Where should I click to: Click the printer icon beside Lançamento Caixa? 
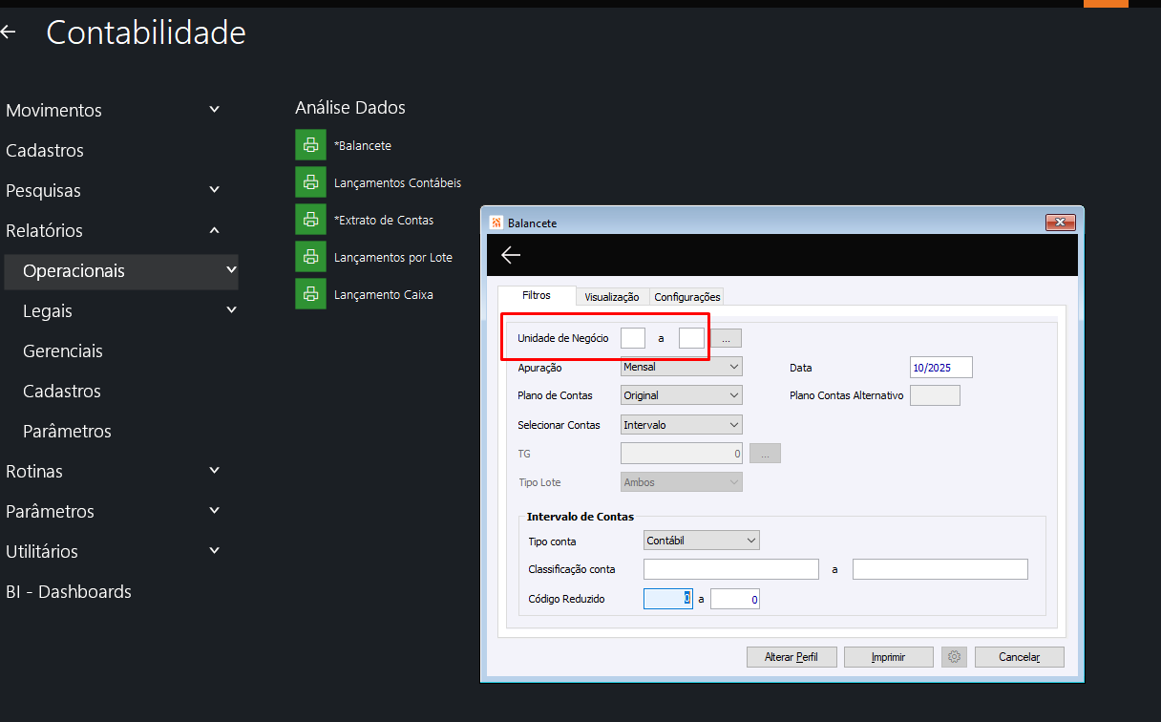tap(310, 294)
